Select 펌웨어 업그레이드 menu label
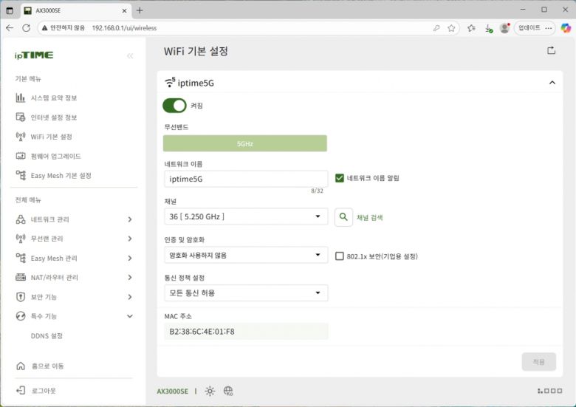 click(56, 156)
